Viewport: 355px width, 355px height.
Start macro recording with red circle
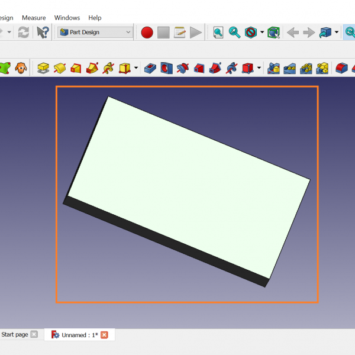click(147, 33)
